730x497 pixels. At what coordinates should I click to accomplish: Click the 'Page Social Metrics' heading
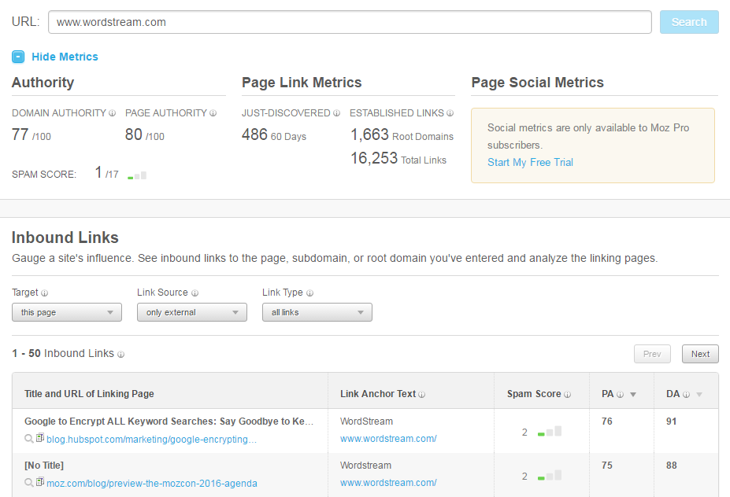click(537, 83)
